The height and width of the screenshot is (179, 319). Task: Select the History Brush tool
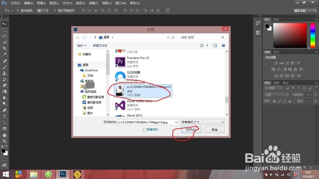(x=4, y=79)
